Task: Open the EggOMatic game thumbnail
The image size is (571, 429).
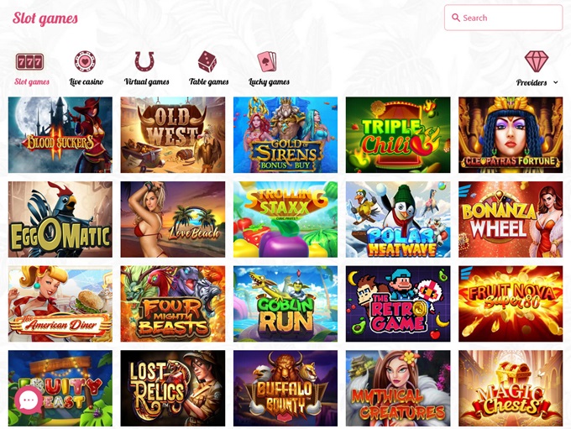Action: click(60, 219)
